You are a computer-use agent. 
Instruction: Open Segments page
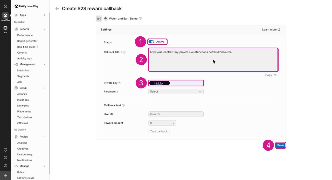pos(23,76)
